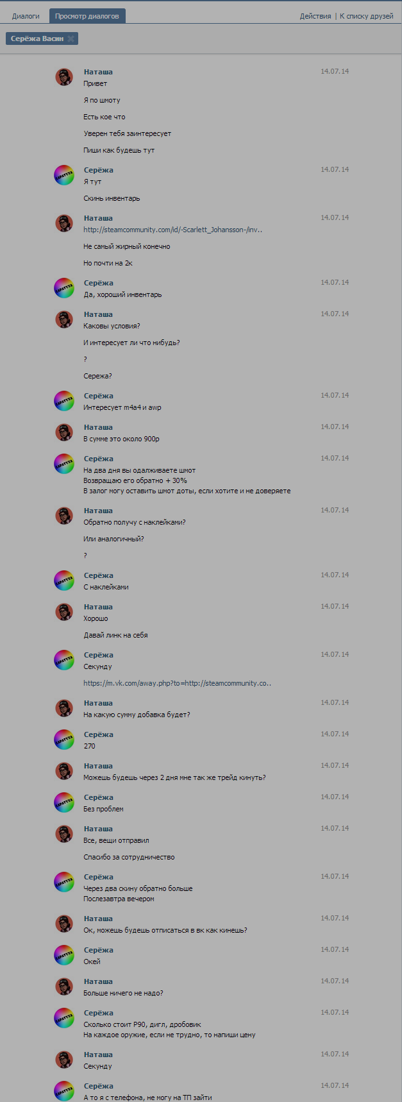Image resolution: width=402 pixels, height=1102 pixels.
Task: Open the Диалоги tab
Action: pyautogui.click(x=26, y=16)
